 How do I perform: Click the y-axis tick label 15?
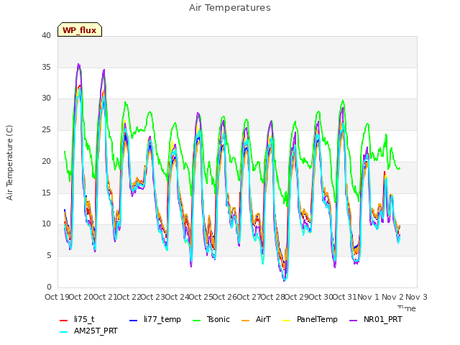coord(46,193)
